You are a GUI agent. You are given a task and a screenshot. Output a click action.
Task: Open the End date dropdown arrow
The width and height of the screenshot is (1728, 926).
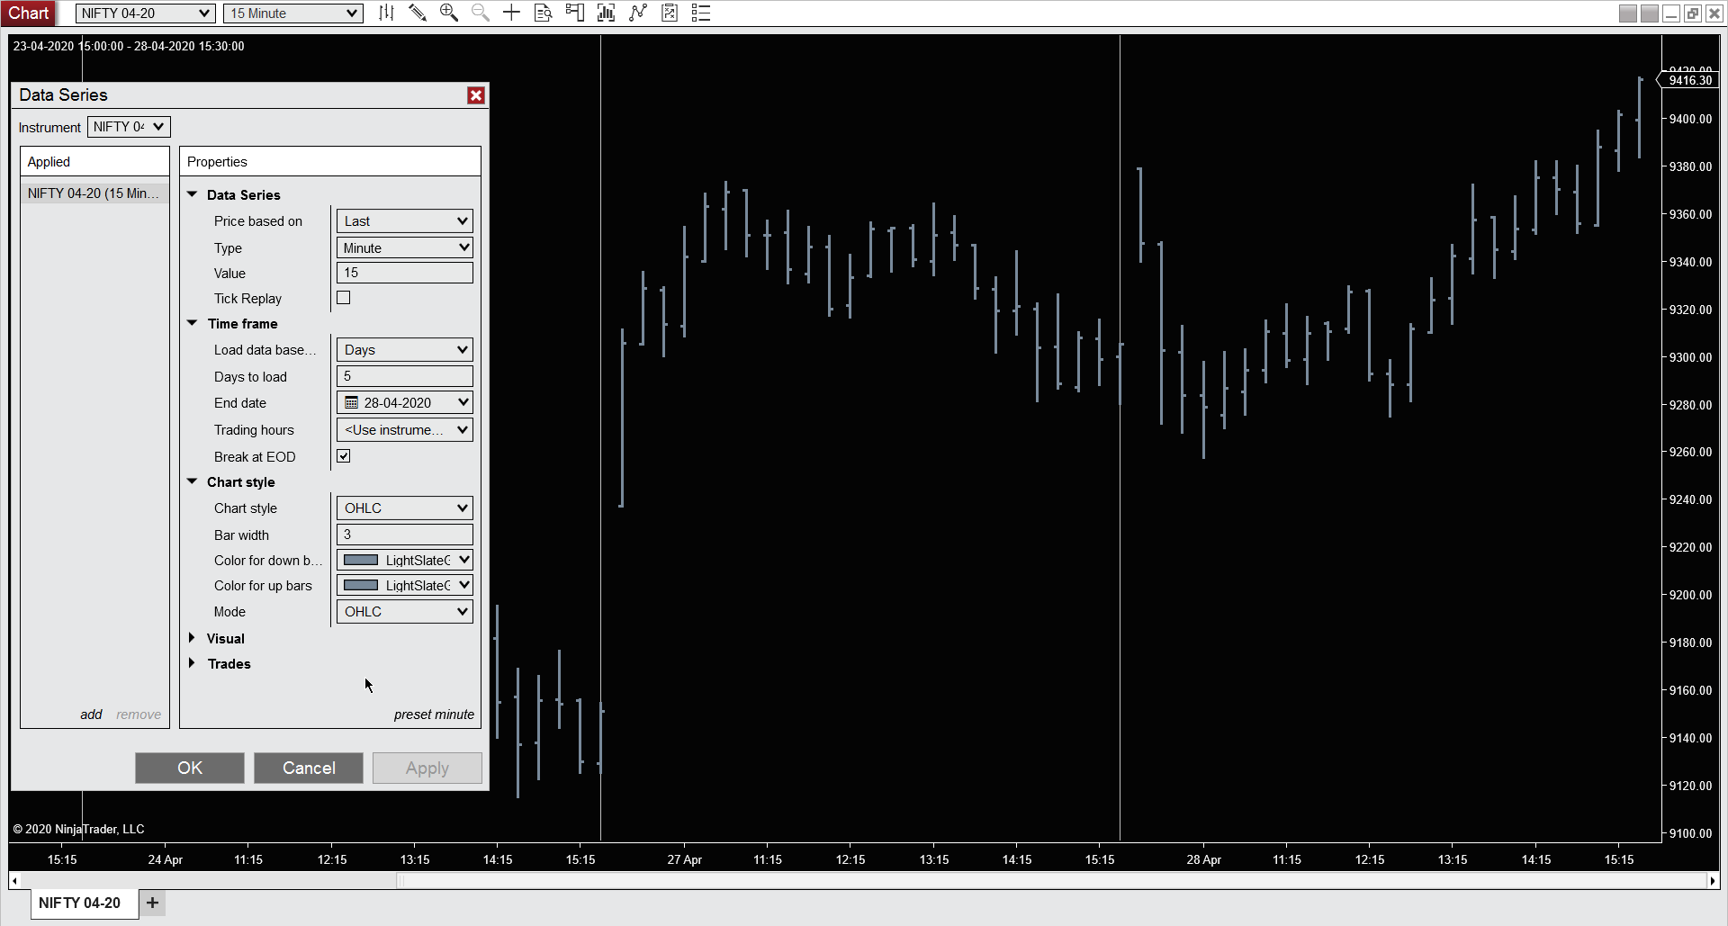tap(463, 402)
